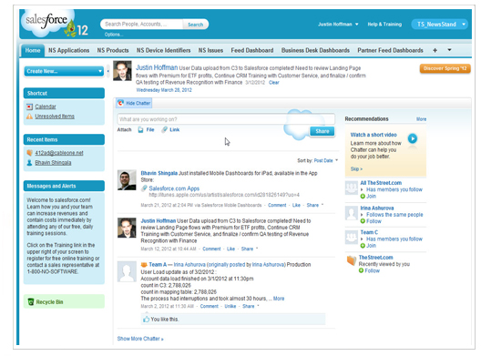Click the Search button
Viewport: 481px width, 356px height.
click(195, 25)
